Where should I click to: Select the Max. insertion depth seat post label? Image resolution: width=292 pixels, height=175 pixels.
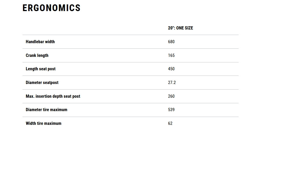coord(53,96)
